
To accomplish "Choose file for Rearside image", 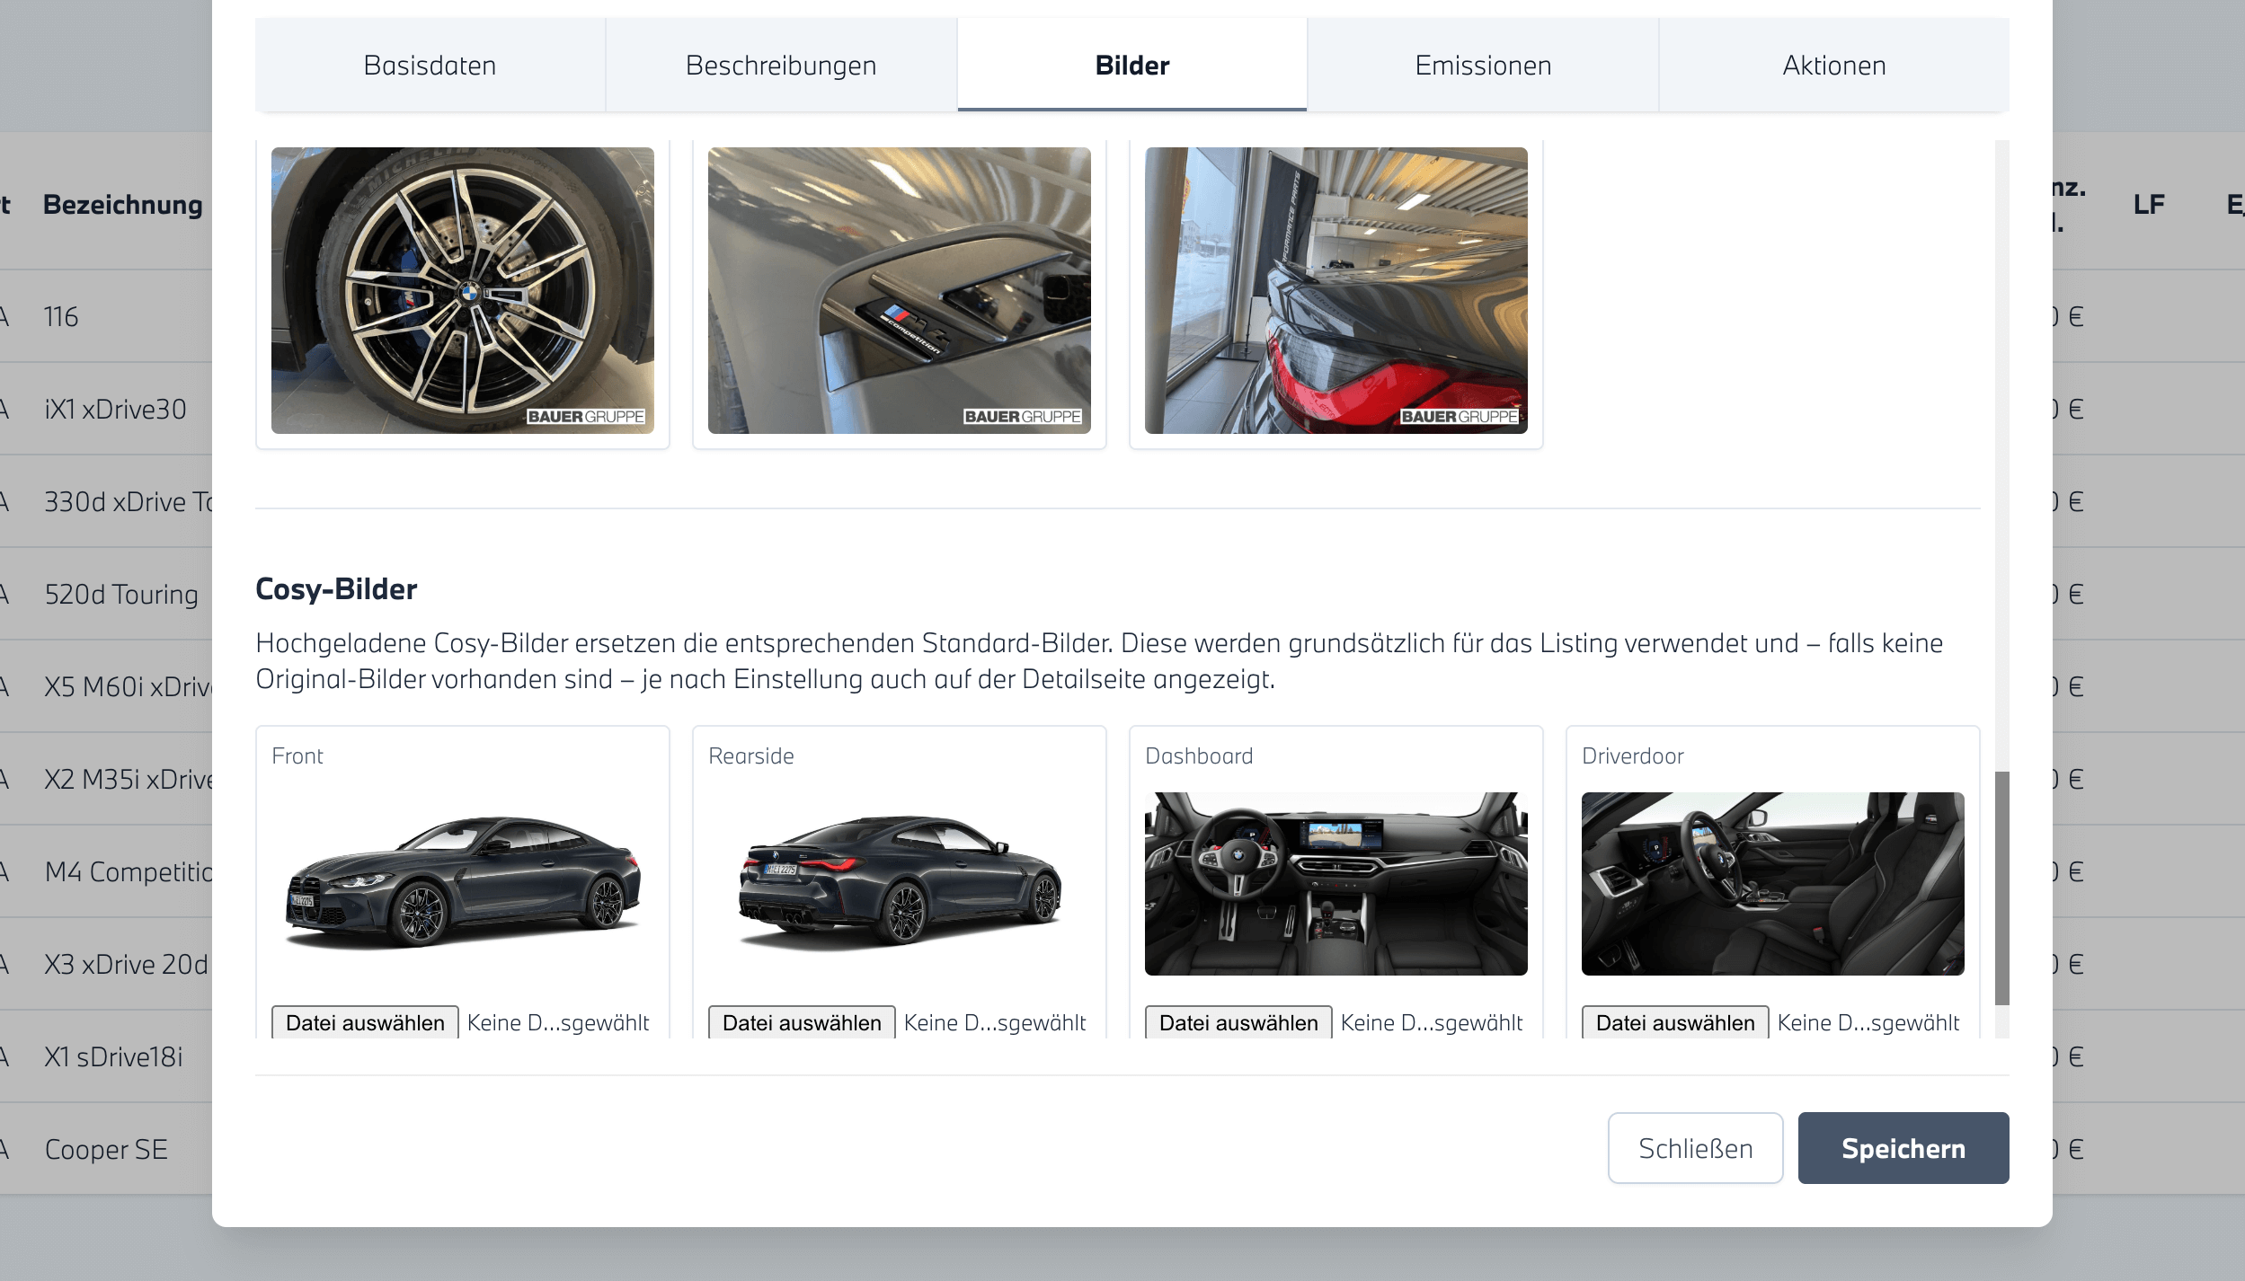I will (x=802, y=1022).
